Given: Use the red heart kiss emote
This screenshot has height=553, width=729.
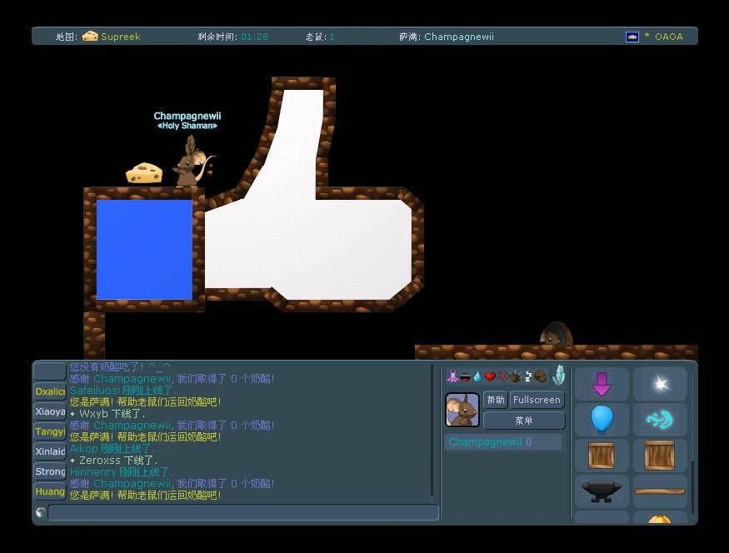Looking at the screenshot, I should click(x=490, y=376).
